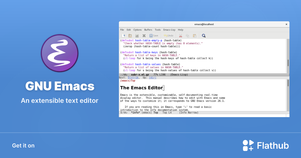
Task: Start a search with the magnifier icon
Action: [204, 35]
